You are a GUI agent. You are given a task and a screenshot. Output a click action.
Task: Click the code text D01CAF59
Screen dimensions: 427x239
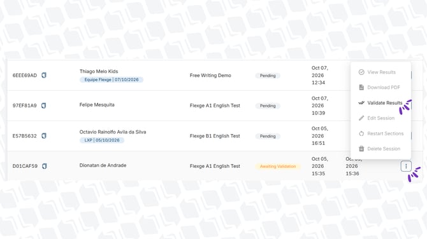[x=25, y=166]
